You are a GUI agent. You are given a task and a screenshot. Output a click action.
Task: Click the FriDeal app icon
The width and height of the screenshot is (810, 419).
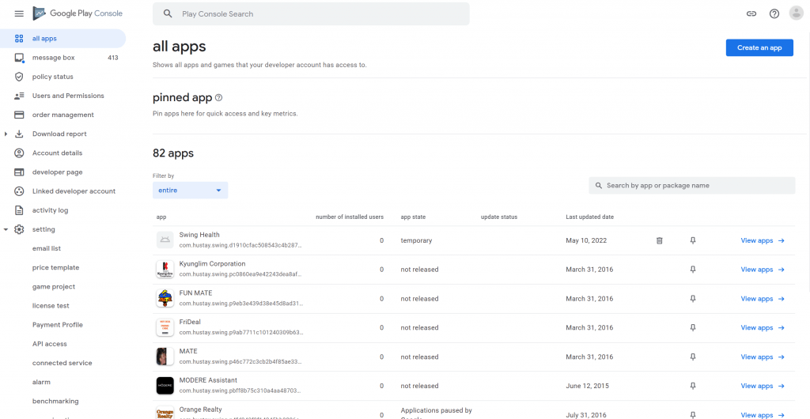(165, 327)
